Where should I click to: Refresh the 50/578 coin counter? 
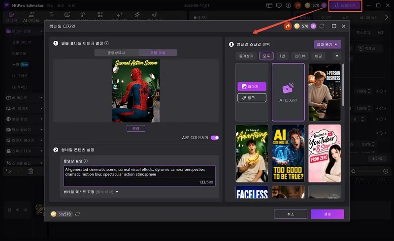77,214
